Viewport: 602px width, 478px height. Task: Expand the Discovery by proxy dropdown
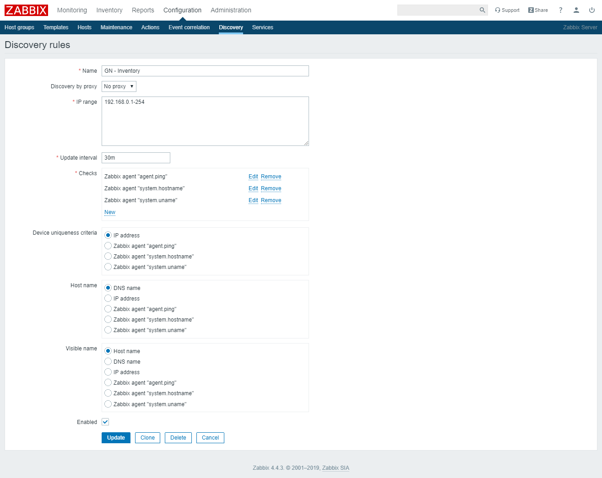pyautogui.click(x=119, y=86)
